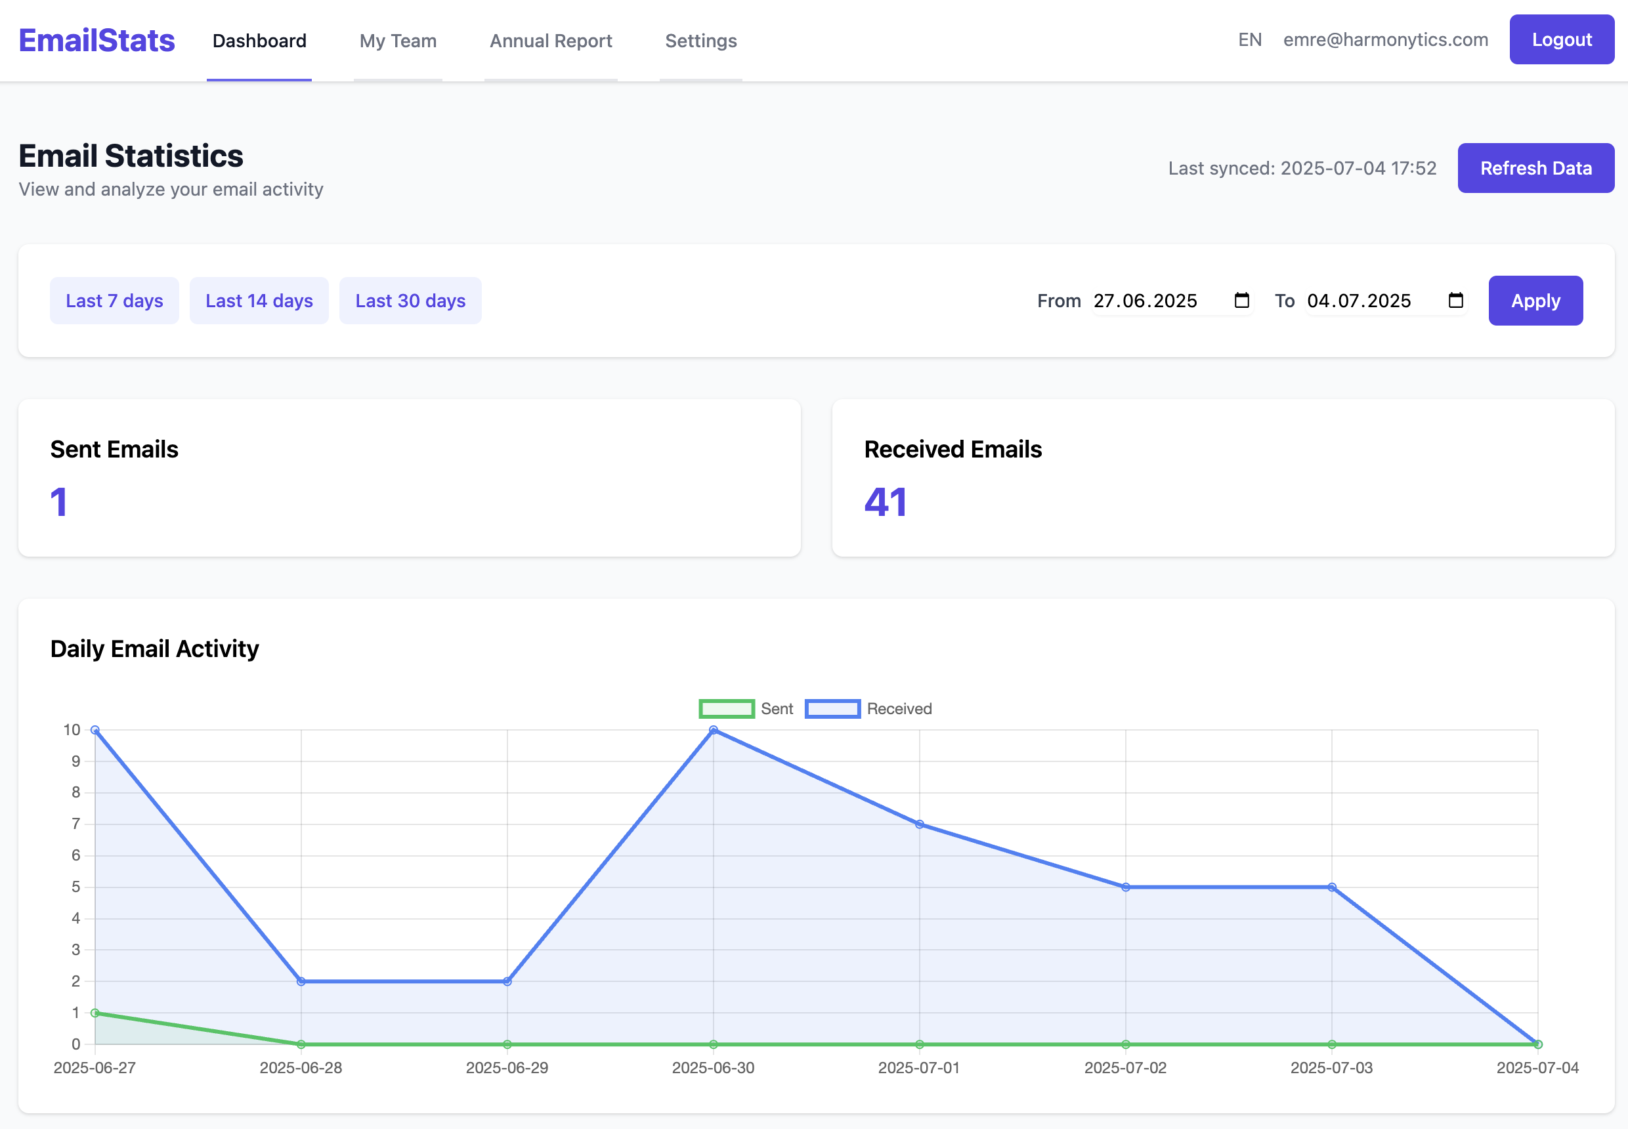Open the EN language selector
Viewport: 1628px width, 1129px height.
[x=1249, y=39]
